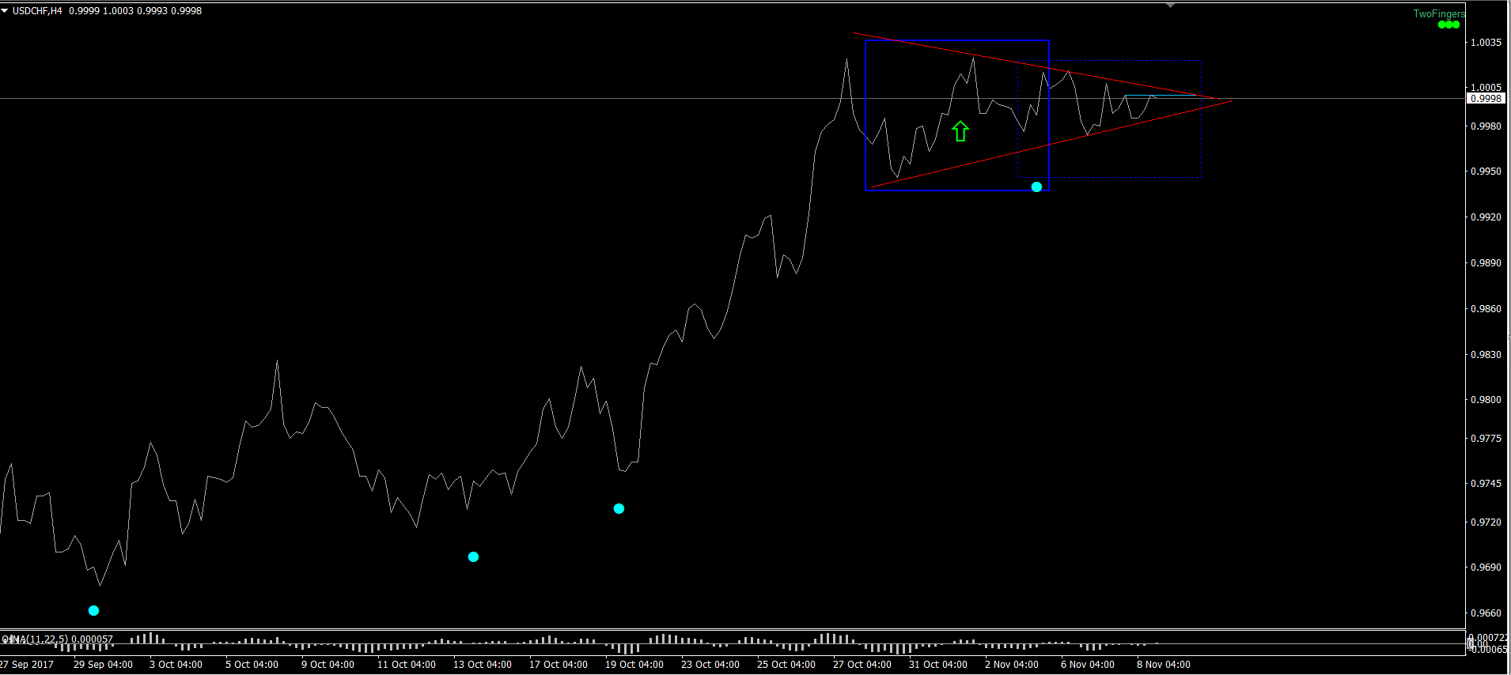Screen dimensions: 1511x675
Task: Click the 0.9890 price scale label
Action: (1486, 263)
